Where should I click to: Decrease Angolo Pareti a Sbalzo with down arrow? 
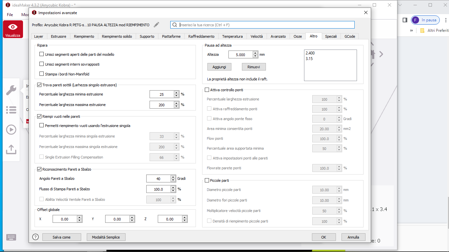[173, 180]
